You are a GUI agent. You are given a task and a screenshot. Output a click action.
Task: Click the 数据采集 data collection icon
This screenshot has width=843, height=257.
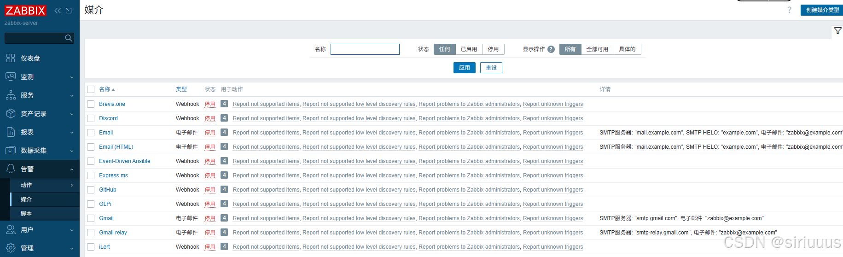click(x=11, y=150)
